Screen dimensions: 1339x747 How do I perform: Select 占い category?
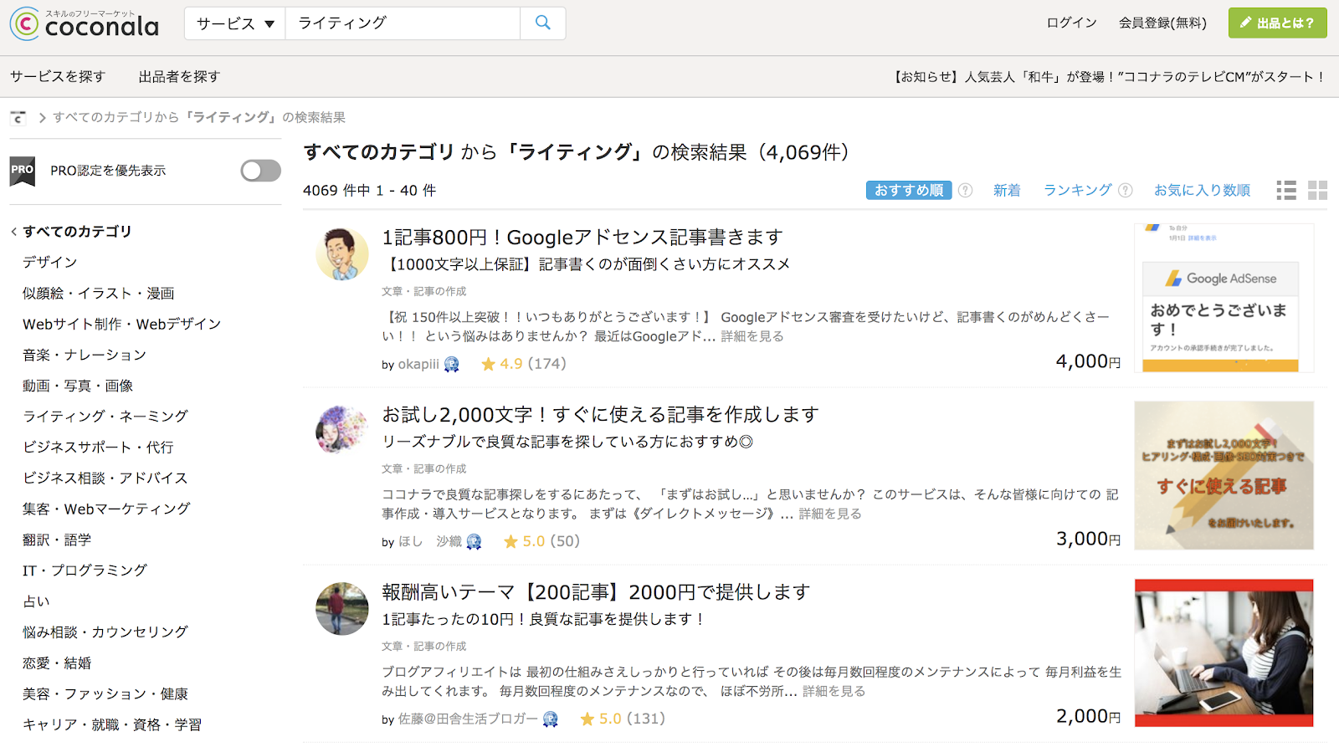pos(37,602)
